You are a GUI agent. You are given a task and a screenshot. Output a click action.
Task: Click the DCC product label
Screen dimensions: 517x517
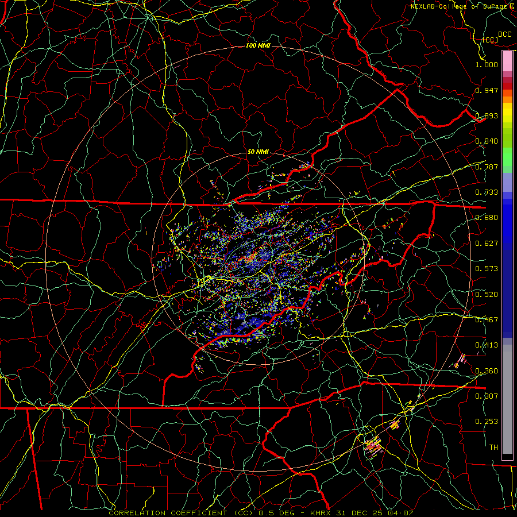(x=504, y=34)
